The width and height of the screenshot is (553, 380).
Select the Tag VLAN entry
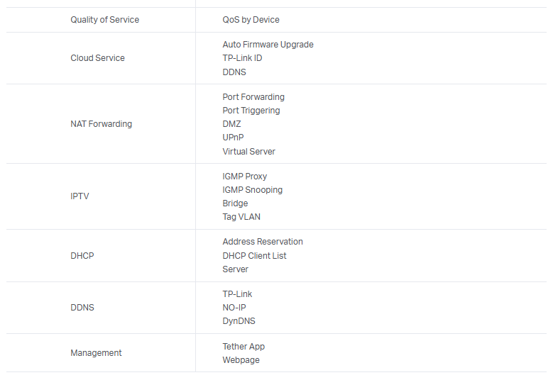(241, 217)
